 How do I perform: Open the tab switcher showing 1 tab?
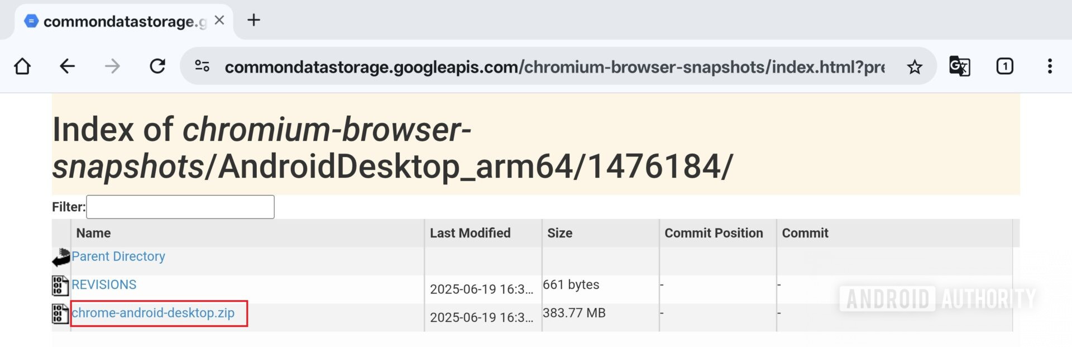(x=1005, y=66)
